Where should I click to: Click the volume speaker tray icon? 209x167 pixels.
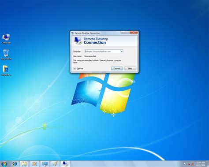193,164
